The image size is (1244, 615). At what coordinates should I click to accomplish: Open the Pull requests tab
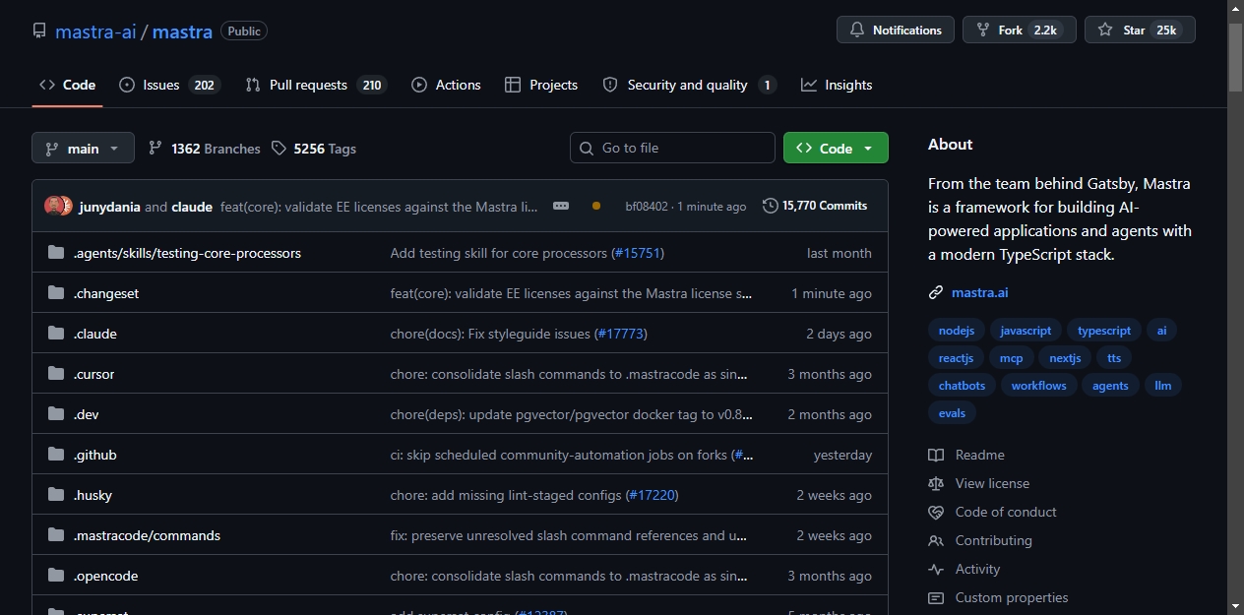coord(315,85)
